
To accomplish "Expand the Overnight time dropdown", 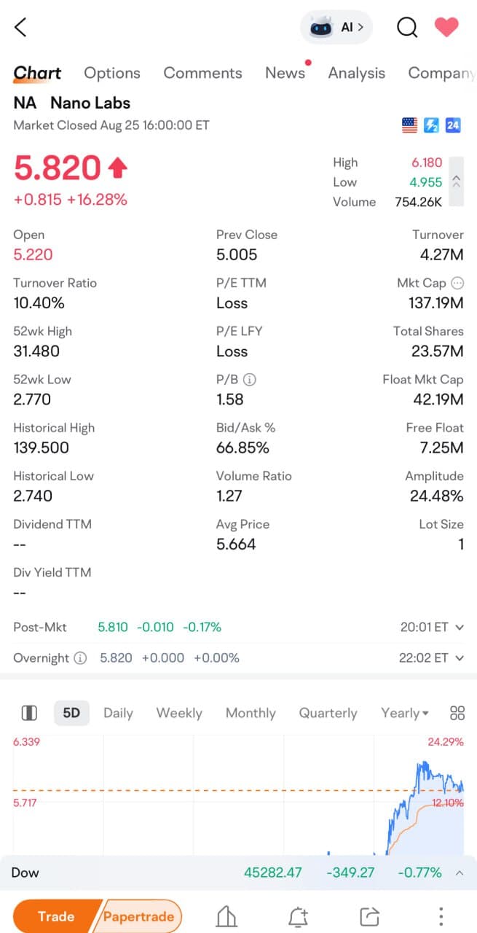I will coord(459,658).
